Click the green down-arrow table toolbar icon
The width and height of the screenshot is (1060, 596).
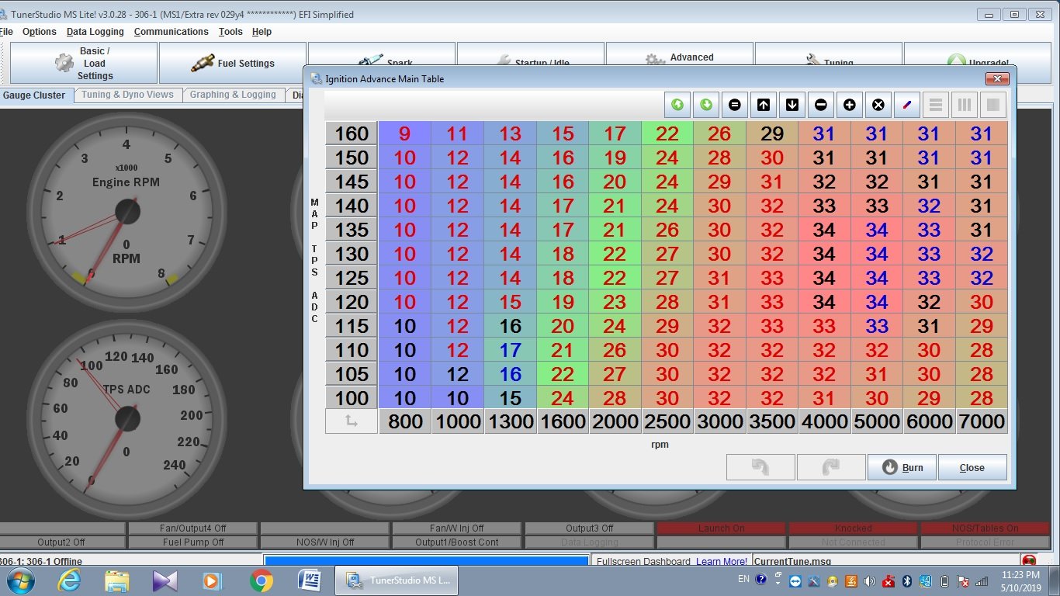coord(706,105)
